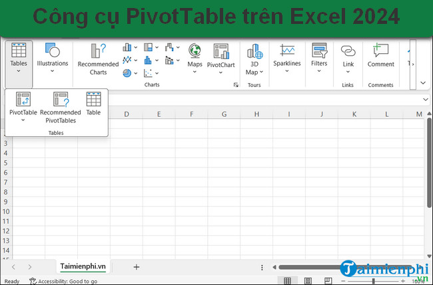Insert a pie or doughnut chart
This screenshot has height=285, width=433.
point(127,73)
